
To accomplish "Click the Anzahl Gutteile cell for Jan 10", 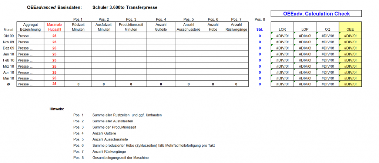I will (161, 54).
